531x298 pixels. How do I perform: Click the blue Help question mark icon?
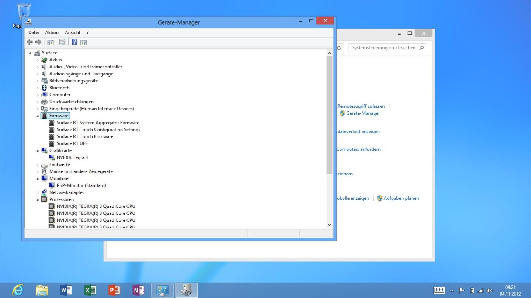[74, 42]
